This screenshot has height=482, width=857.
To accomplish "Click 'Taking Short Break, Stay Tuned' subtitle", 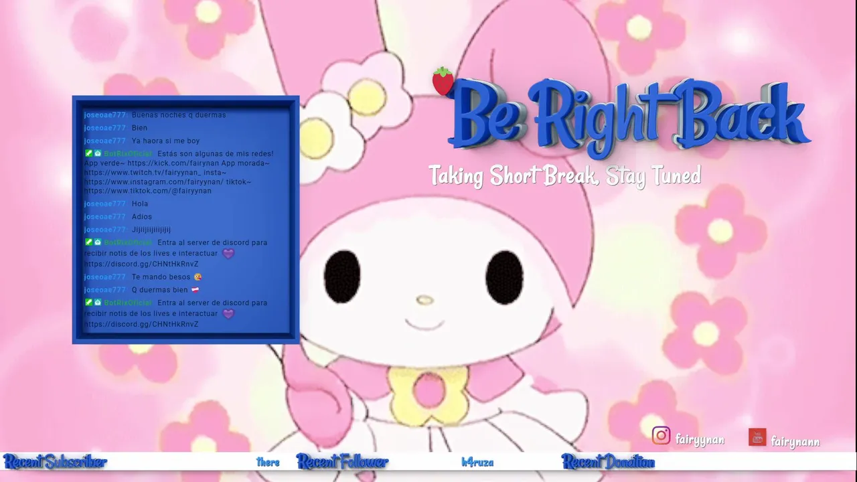I will coord(564,176).
